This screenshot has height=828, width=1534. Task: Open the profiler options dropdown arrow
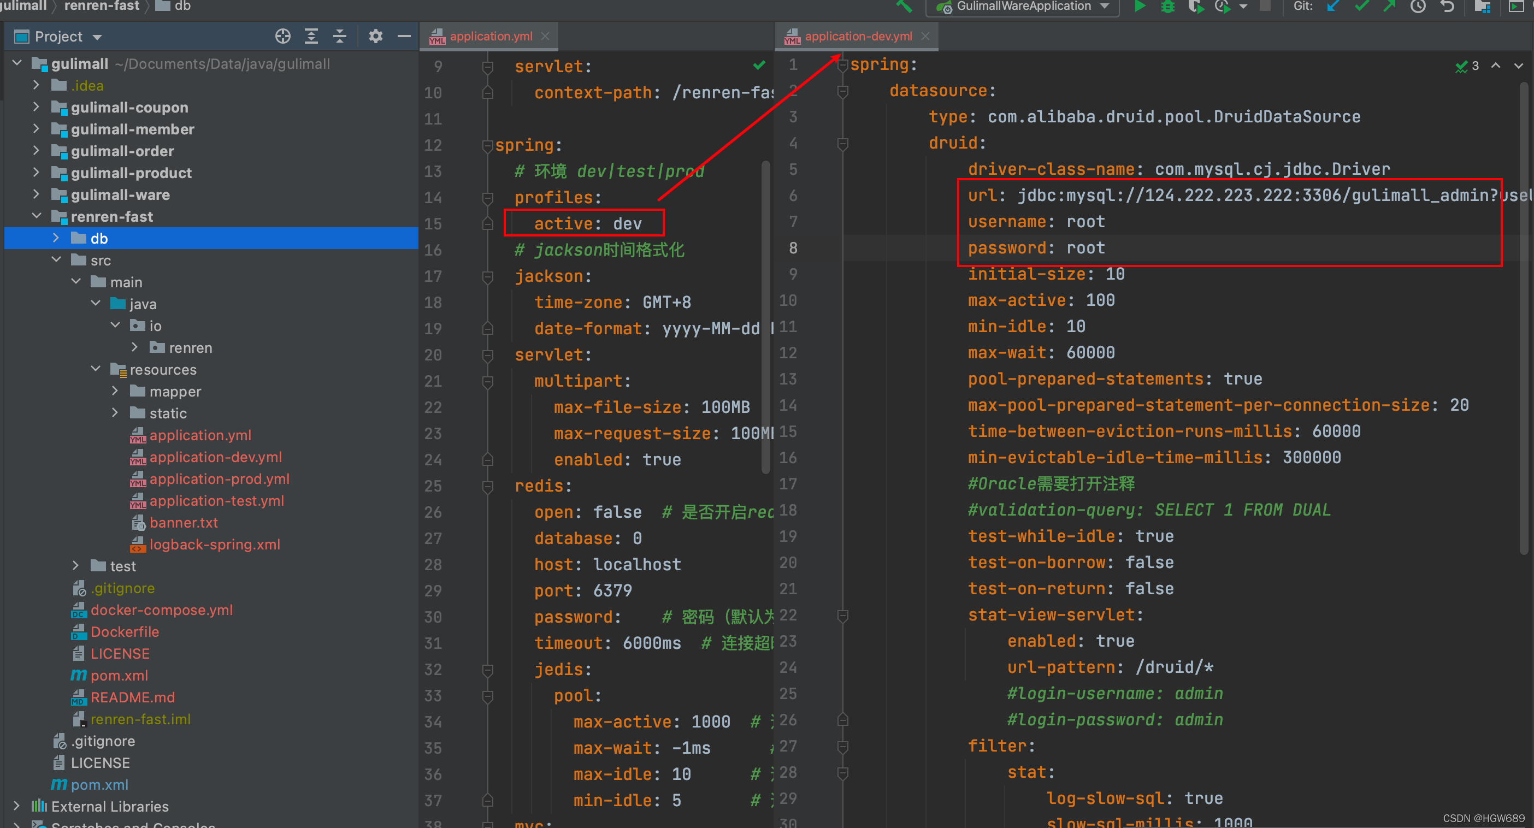pos(1243,7)
